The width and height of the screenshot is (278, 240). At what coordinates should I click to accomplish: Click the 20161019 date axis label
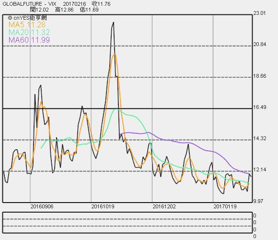click(103, 206)
